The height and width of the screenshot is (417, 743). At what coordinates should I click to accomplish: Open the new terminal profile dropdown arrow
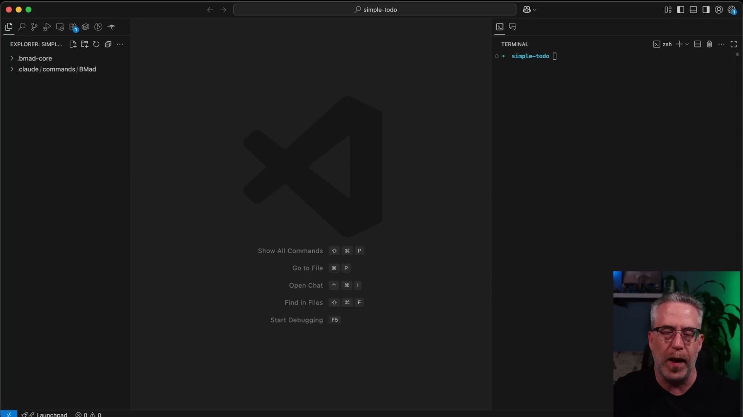point(687,44)
